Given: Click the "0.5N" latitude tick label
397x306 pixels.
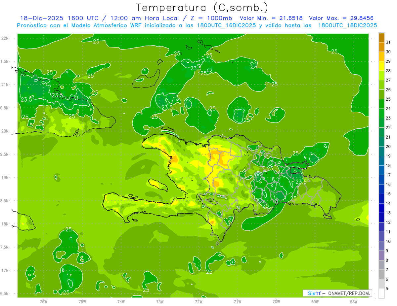Looking at the screenshot, I should point(5,108).
